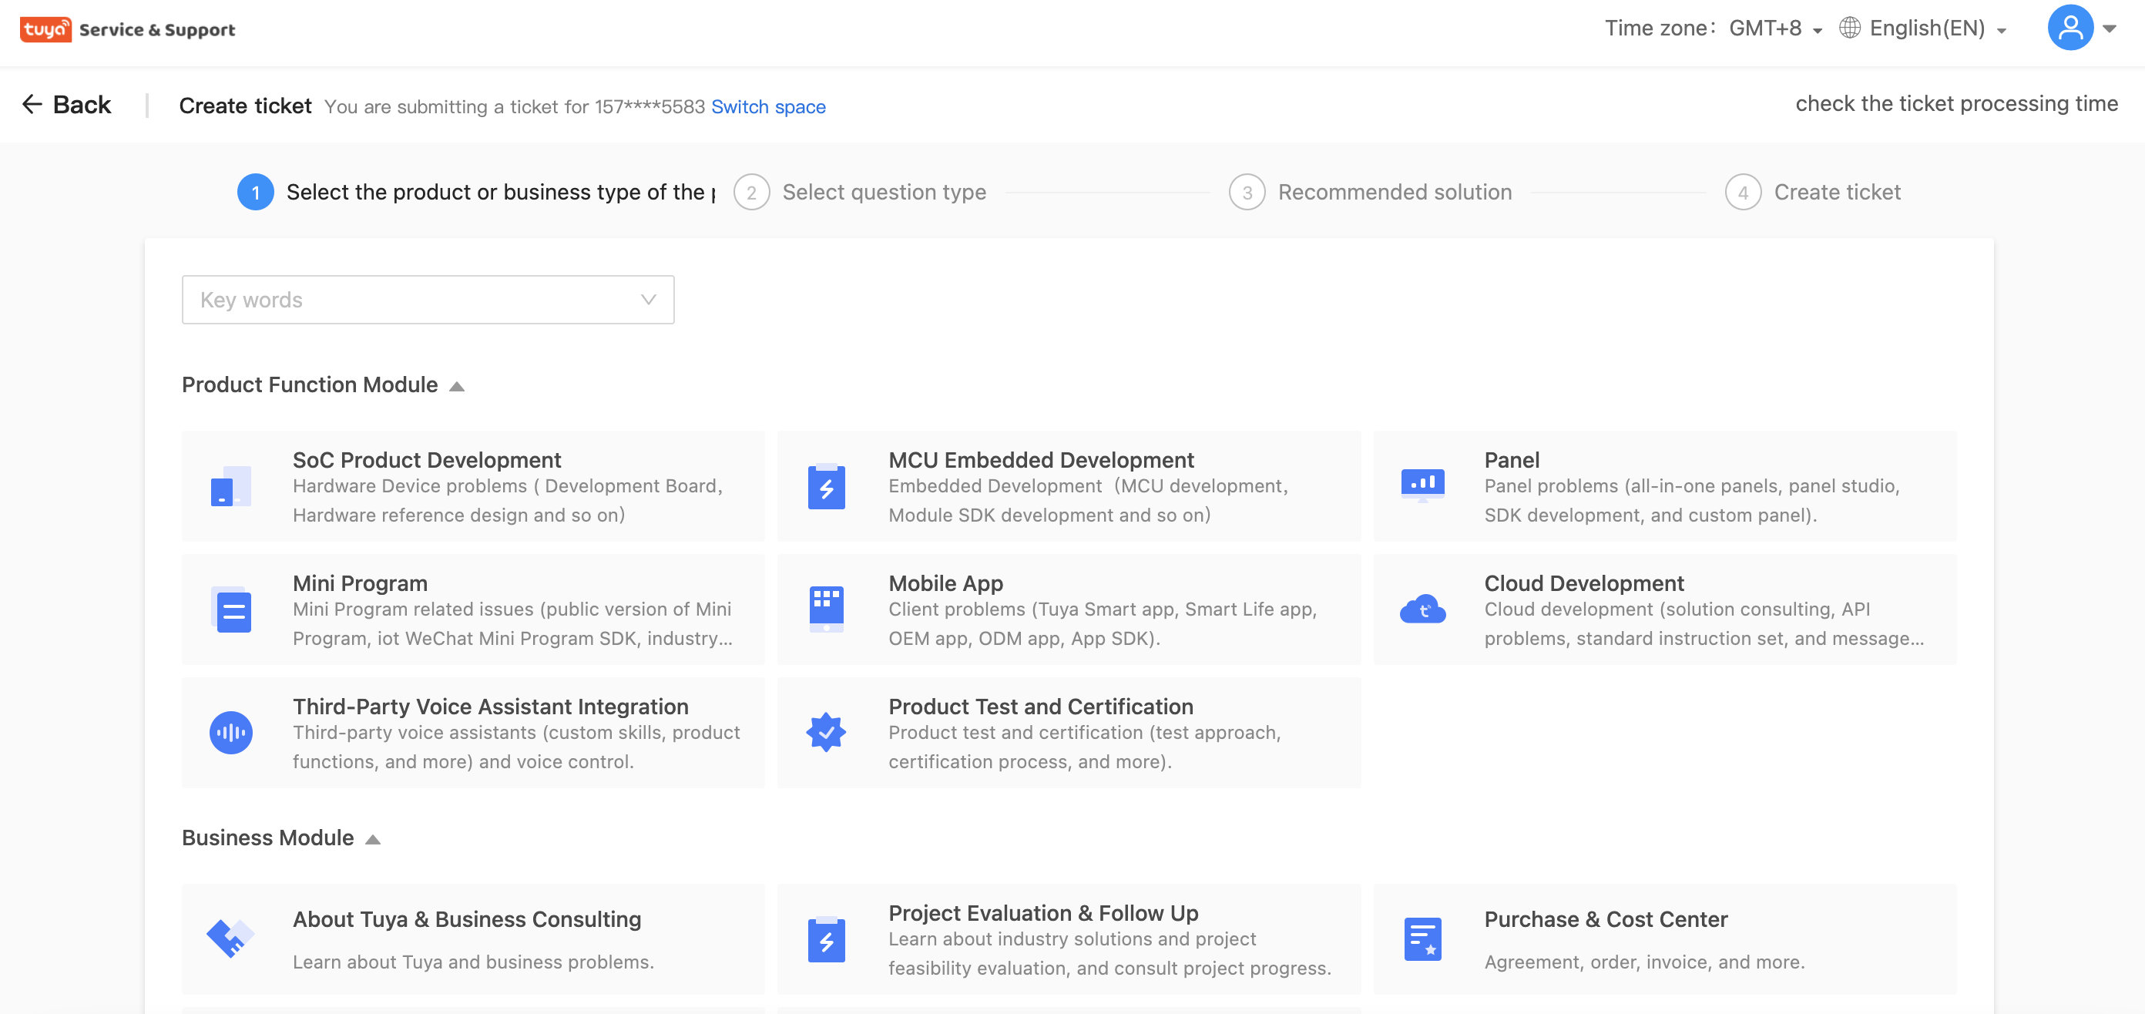This screenshot has height=1014, width=2145.
Task: Open the English(EN) language dropdown
Action: (x=1937, y=29)
